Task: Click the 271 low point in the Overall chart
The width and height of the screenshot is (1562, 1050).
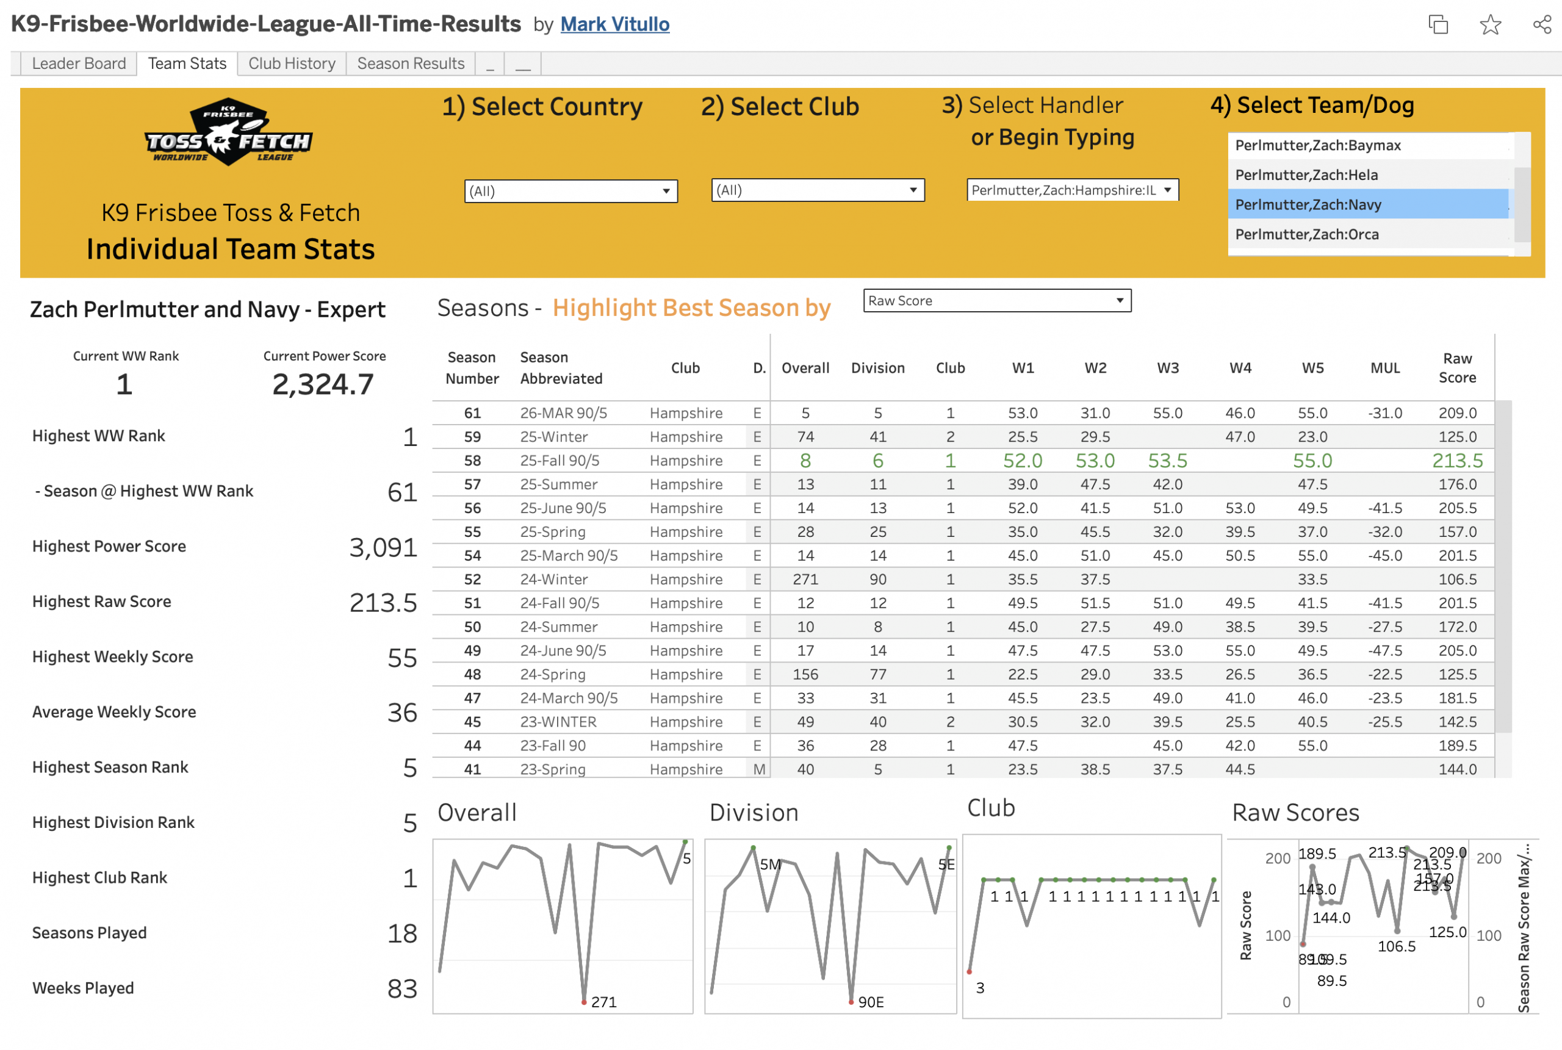Action: pyautogui.click(x=584, y=1002)
